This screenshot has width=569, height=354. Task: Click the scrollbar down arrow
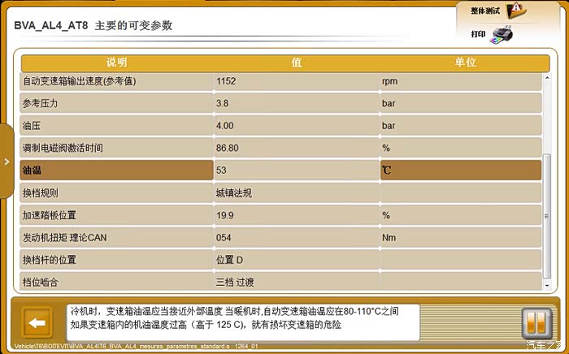coord(547,286)
